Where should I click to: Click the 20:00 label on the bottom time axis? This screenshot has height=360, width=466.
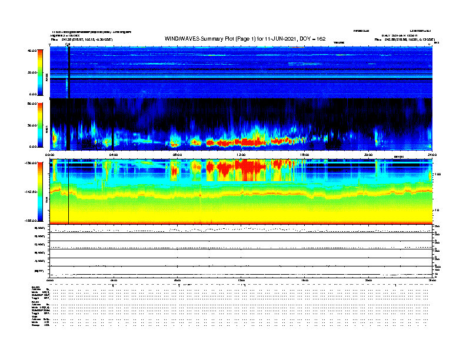pyautogui.click(x=368, y=280)
